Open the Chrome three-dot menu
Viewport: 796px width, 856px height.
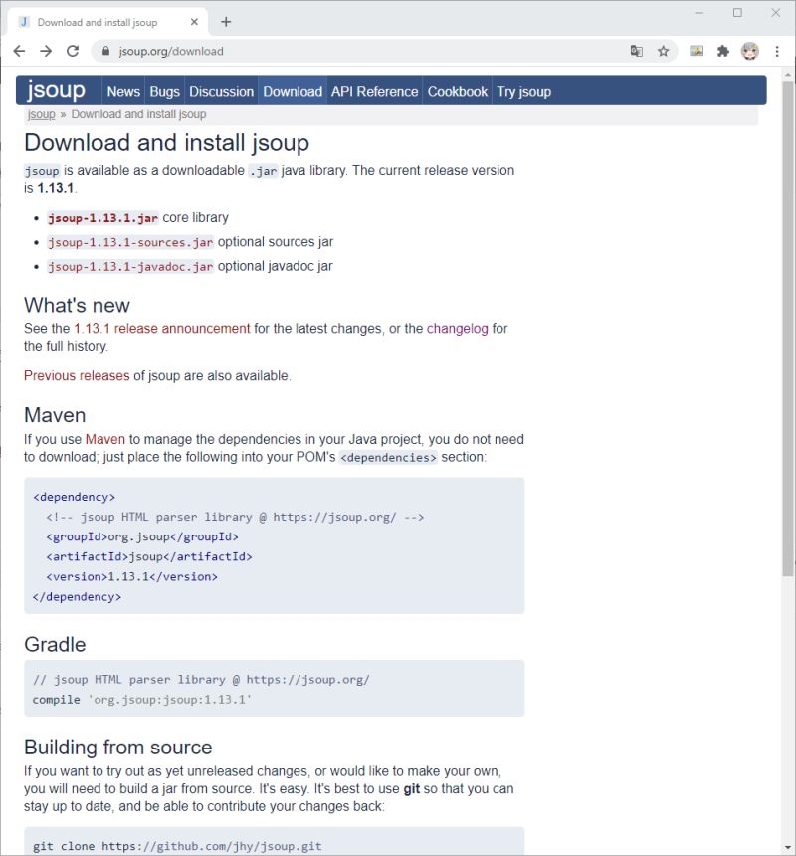tap(777, 50)
